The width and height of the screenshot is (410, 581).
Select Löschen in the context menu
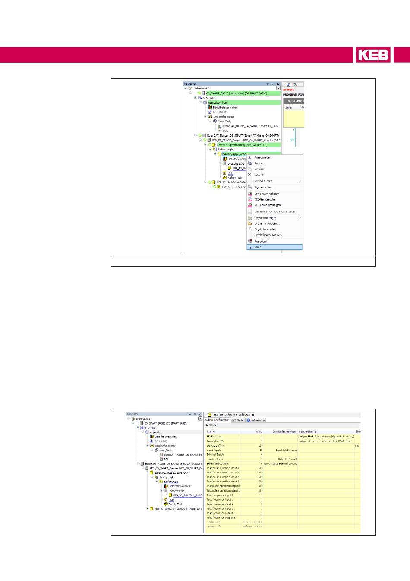(259, 174)
